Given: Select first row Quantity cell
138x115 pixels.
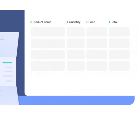Looking at the screenshot, I should click(76, 32).
